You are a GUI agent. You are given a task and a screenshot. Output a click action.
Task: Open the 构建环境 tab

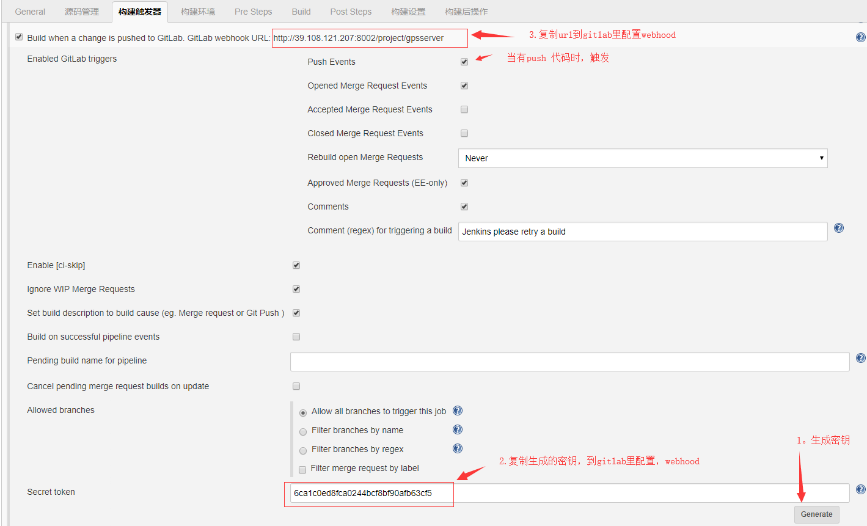click(198, 12)
